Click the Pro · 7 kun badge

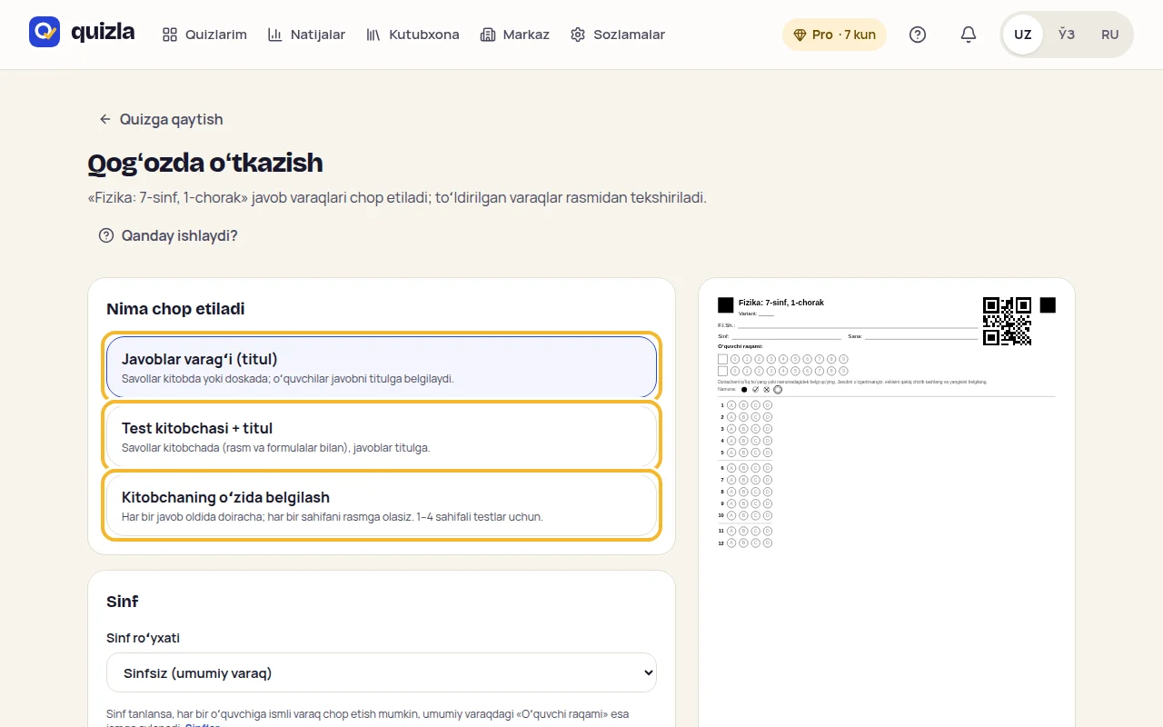click(x=834, y=35)
